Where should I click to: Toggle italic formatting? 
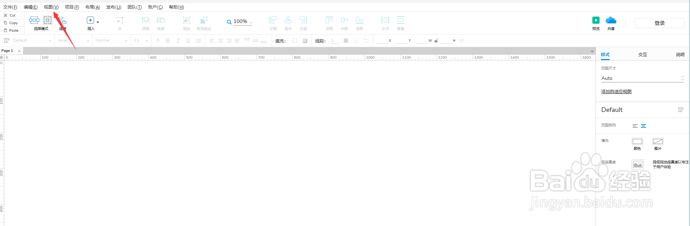pyautogui.click(x=178, y=41)
